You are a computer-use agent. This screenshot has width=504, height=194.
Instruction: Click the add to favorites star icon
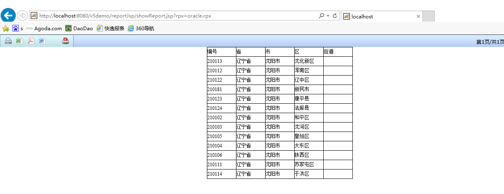click(x=6, y=29)
